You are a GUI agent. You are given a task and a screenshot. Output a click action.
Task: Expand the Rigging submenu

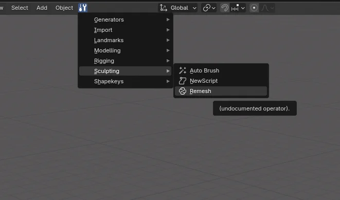(x=126, y=61)
